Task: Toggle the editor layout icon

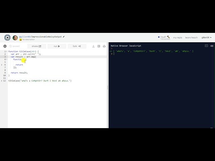Action: (99, 46)
